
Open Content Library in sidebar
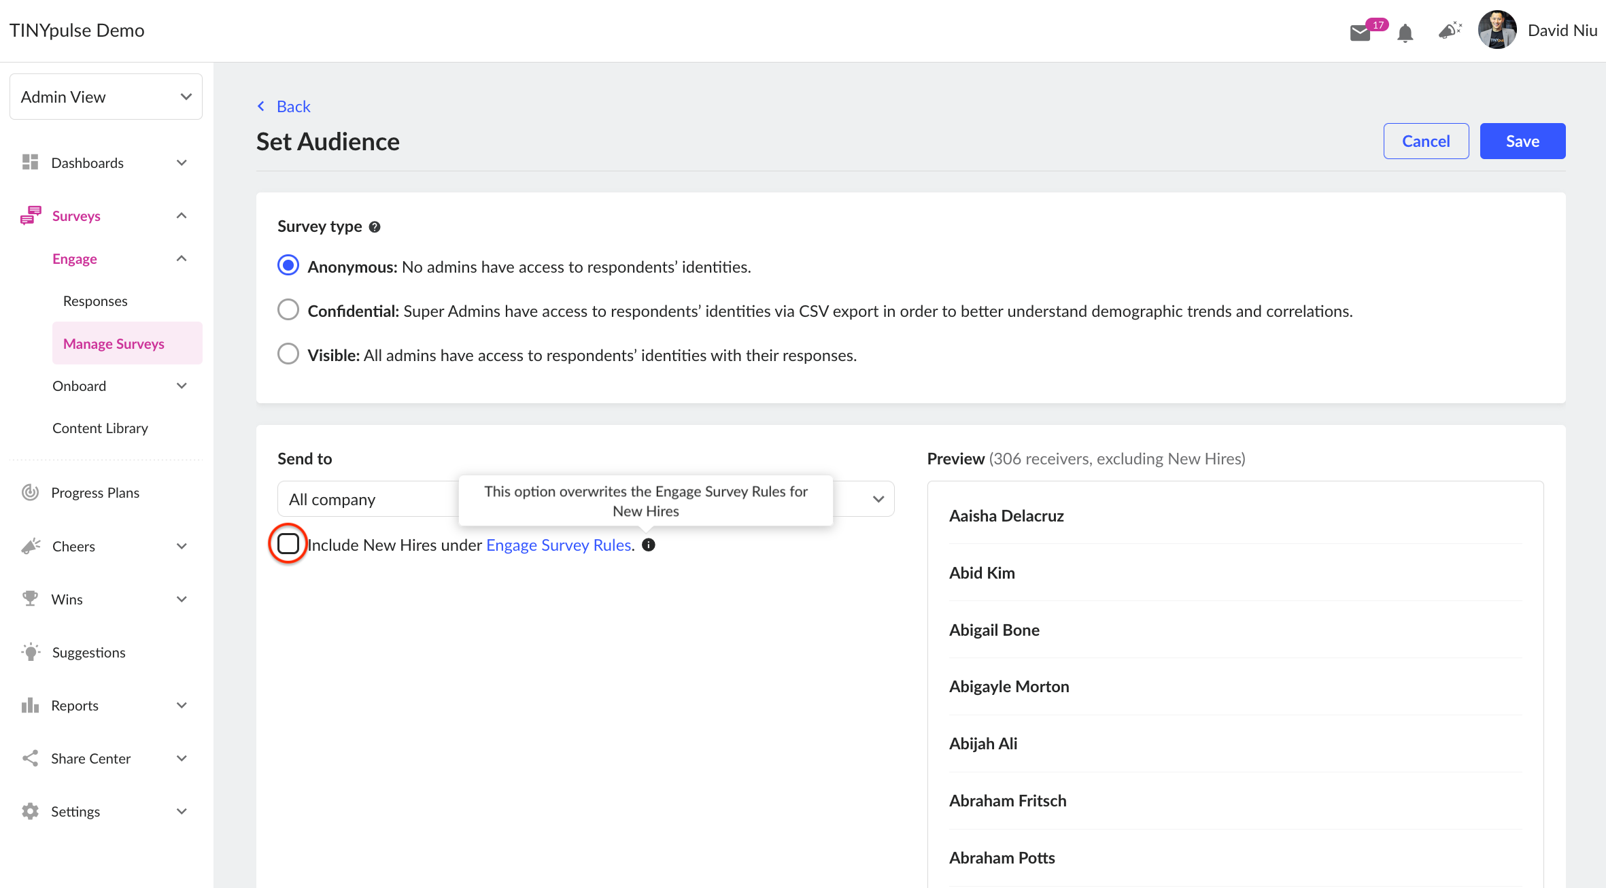tap(100, 428)
